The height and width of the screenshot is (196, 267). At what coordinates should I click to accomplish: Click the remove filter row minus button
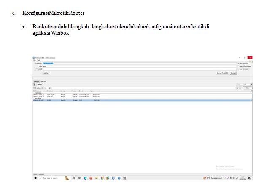click(x=240, y=88)
